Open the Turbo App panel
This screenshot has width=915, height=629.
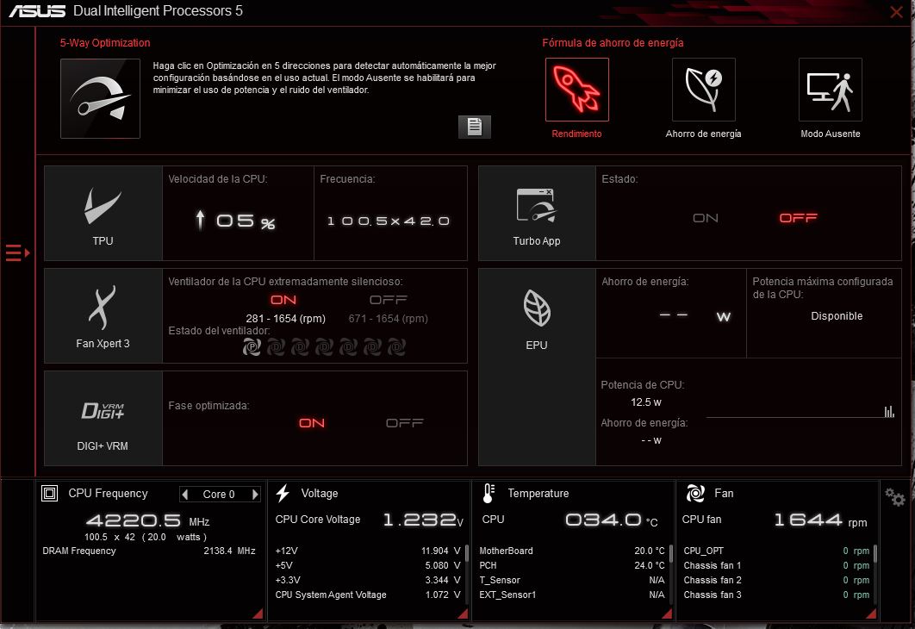[x=537, y=214]
